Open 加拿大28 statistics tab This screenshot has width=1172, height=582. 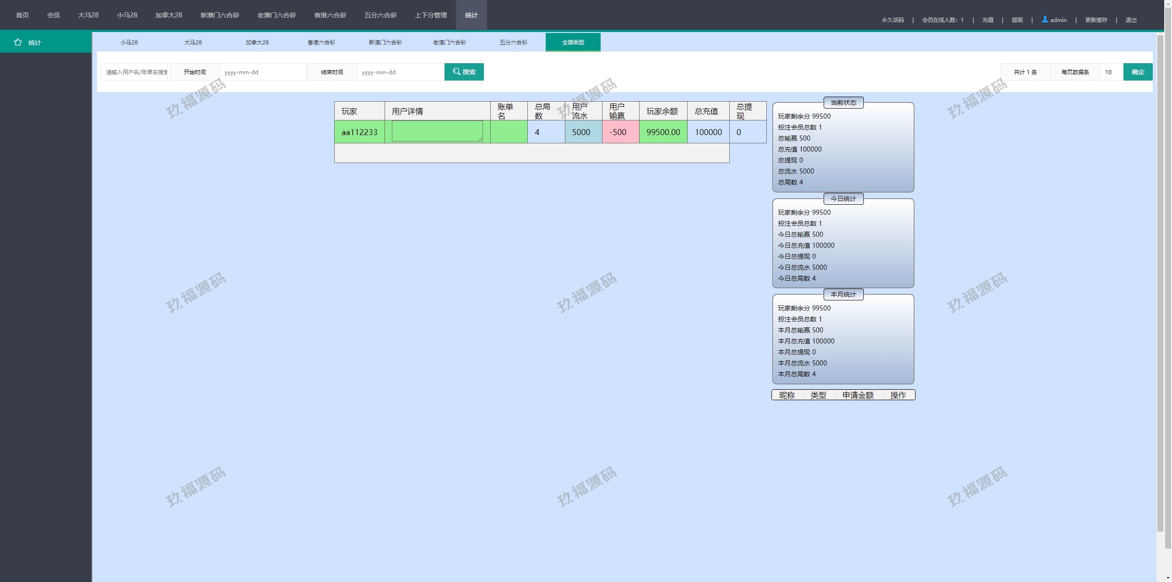pyautogui.click(x=257, y=42)
